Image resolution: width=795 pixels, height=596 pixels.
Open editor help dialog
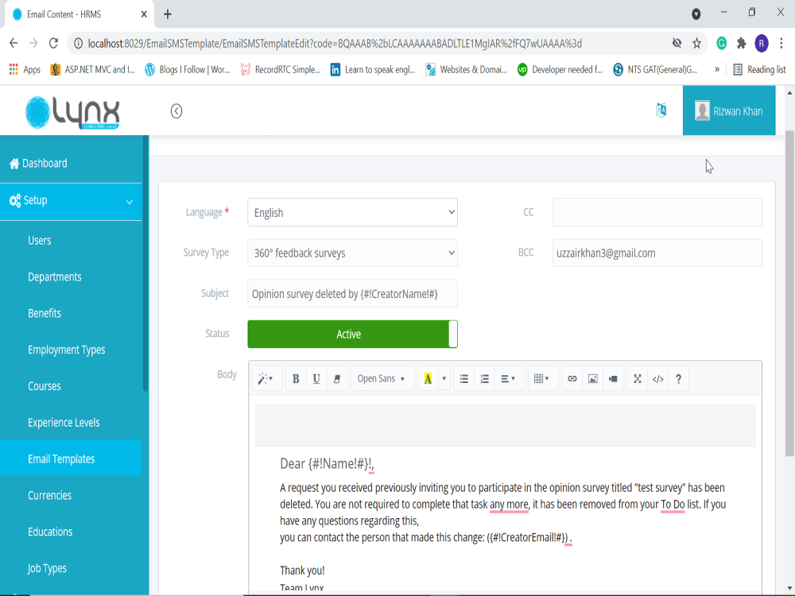678,378
